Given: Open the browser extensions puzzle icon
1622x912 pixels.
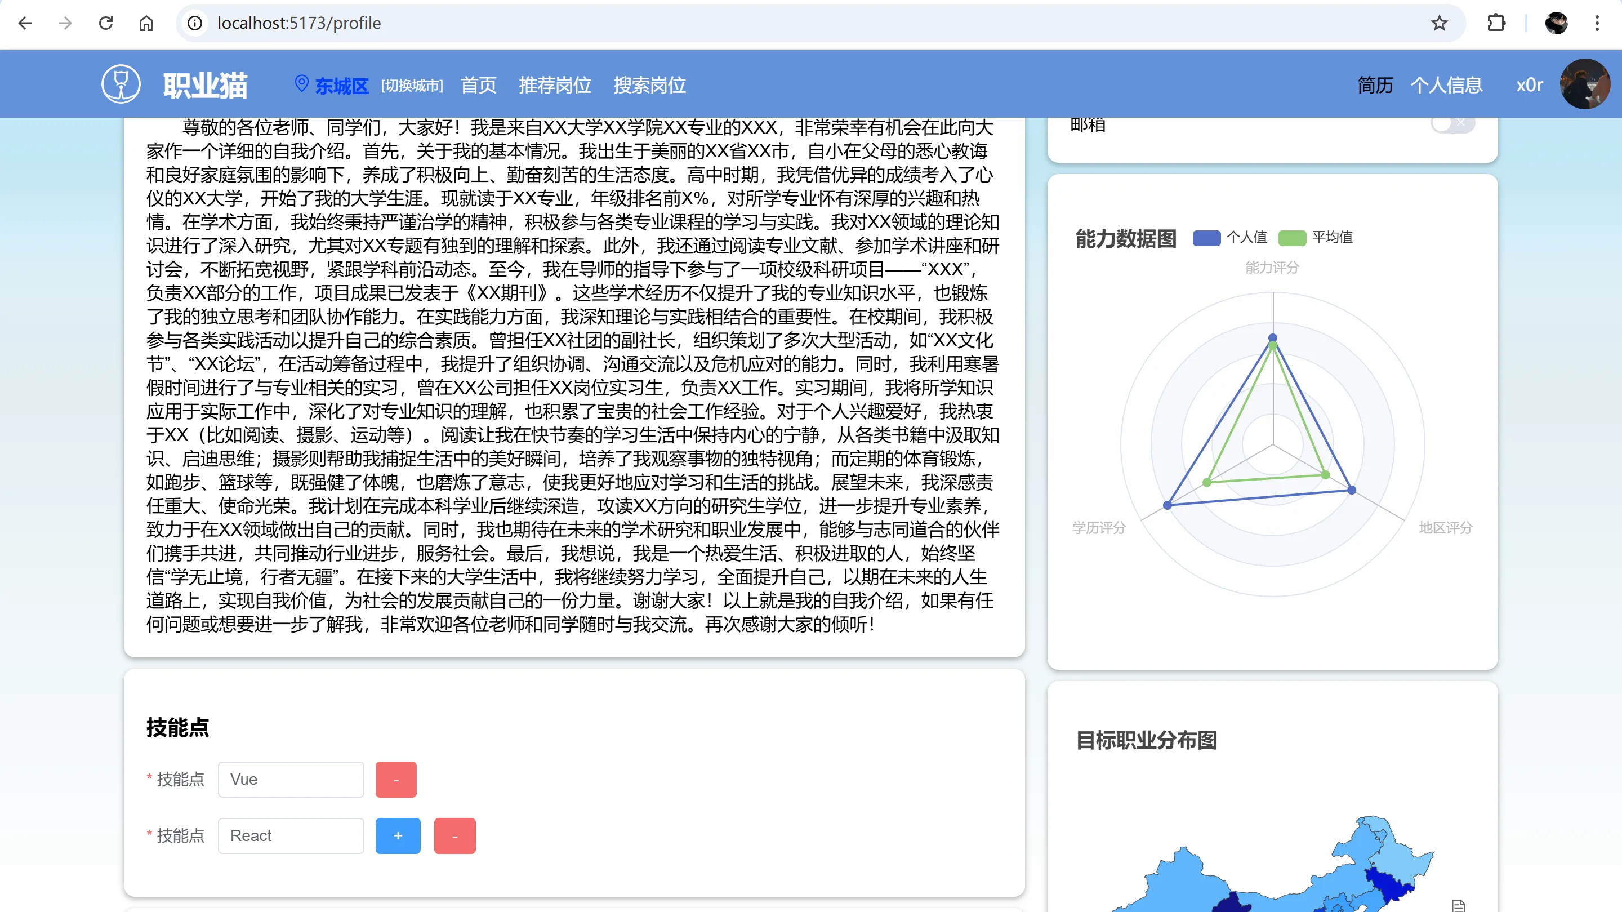Looking at the screenshot, I should click(x=1496, y=23).
